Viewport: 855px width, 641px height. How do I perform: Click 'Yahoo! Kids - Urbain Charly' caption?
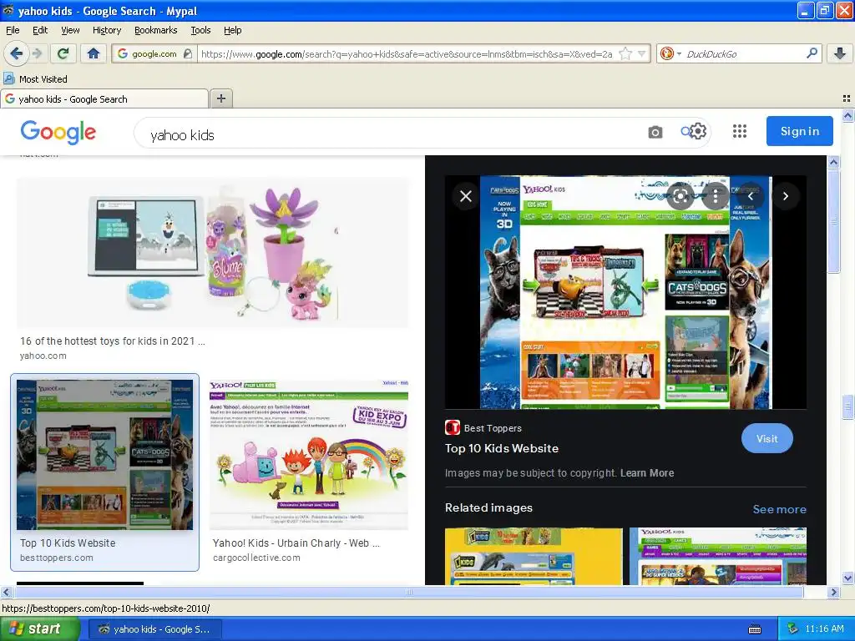point(296,543)
